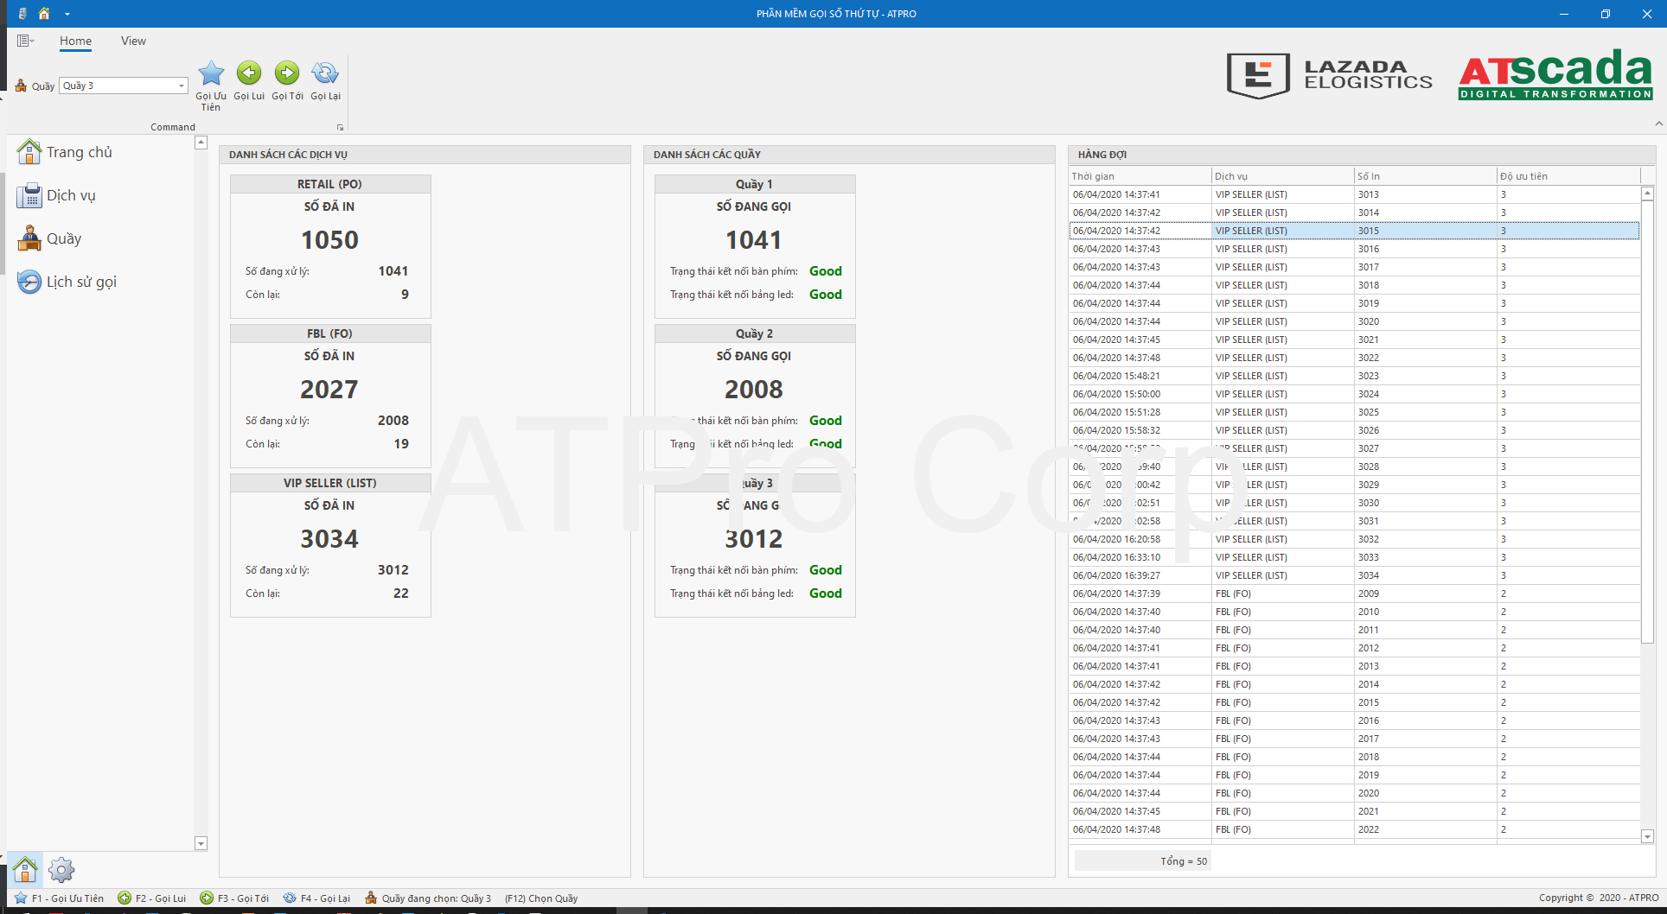Image resolution: width=1667 pixels, height=914 pixels.
Task: Click the Gọi Tới forward arrow icon
Action: point(287,74)
